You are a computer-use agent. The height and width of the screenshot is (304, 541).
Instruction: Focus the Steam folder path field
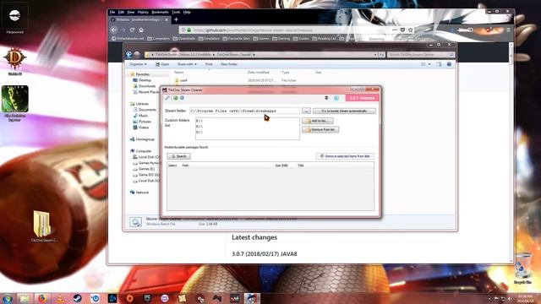tap(244, 111)
